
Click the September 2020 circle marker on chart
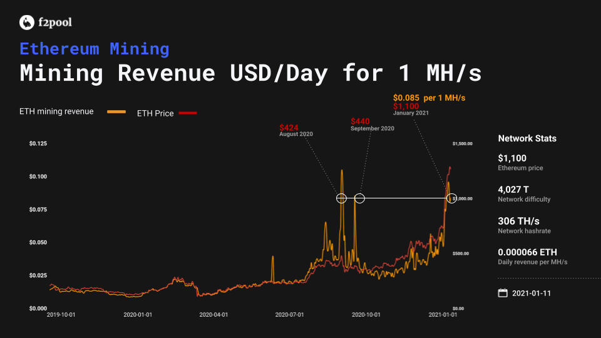(x=359, y=198)
